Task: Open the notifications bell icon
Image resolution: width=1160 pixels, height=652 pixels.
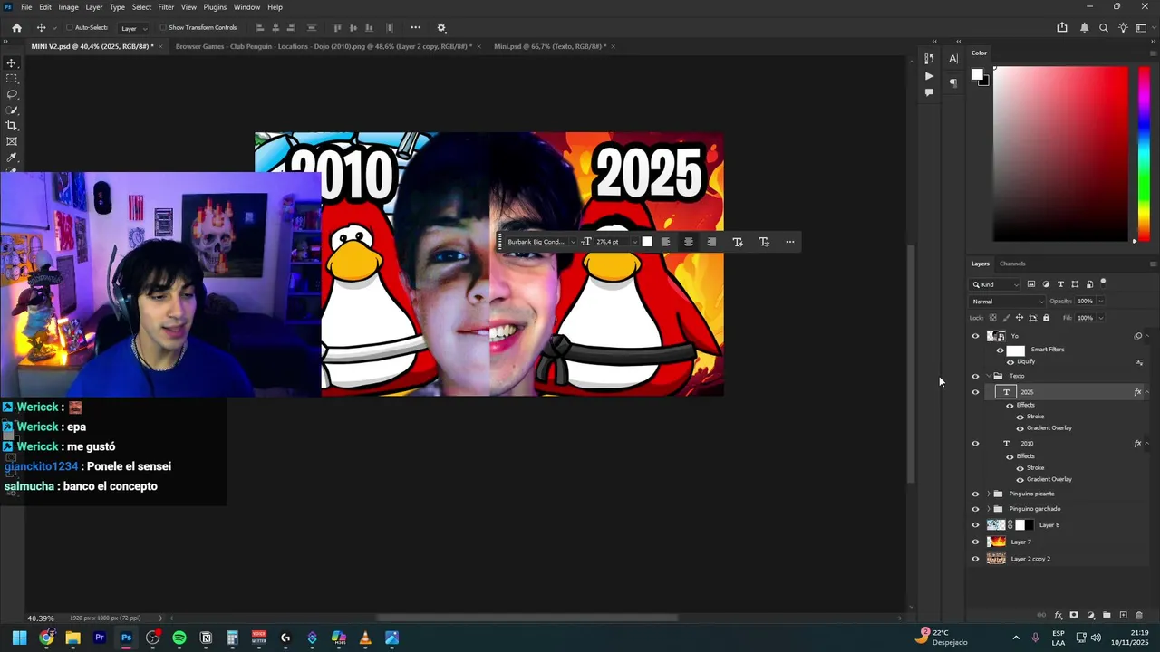Action: [1084, 28]
